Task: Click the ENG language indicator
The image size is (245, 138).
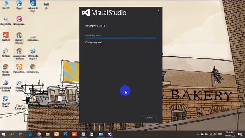Action: click(x=220, y=134)
